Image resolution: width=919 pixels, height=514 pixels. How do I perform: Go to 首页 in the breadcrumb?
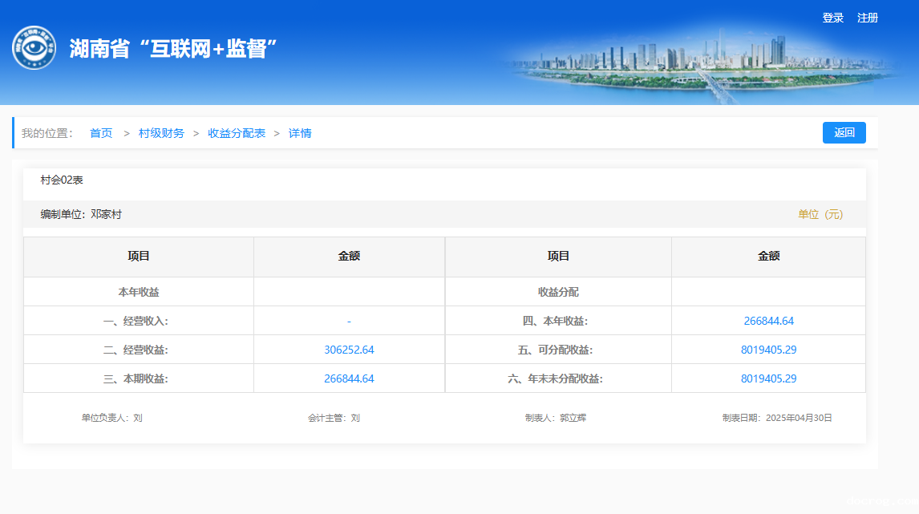tap(101, 133)
